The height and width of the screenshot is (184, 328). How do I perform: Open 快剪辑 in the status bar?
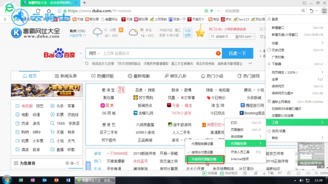point(210,173)
